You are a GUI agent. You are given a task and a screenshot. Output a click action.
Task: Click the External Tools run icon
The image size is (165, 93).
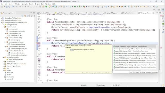[84, 6]
